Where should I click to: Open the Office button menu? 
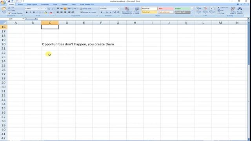tap(3, 2)
